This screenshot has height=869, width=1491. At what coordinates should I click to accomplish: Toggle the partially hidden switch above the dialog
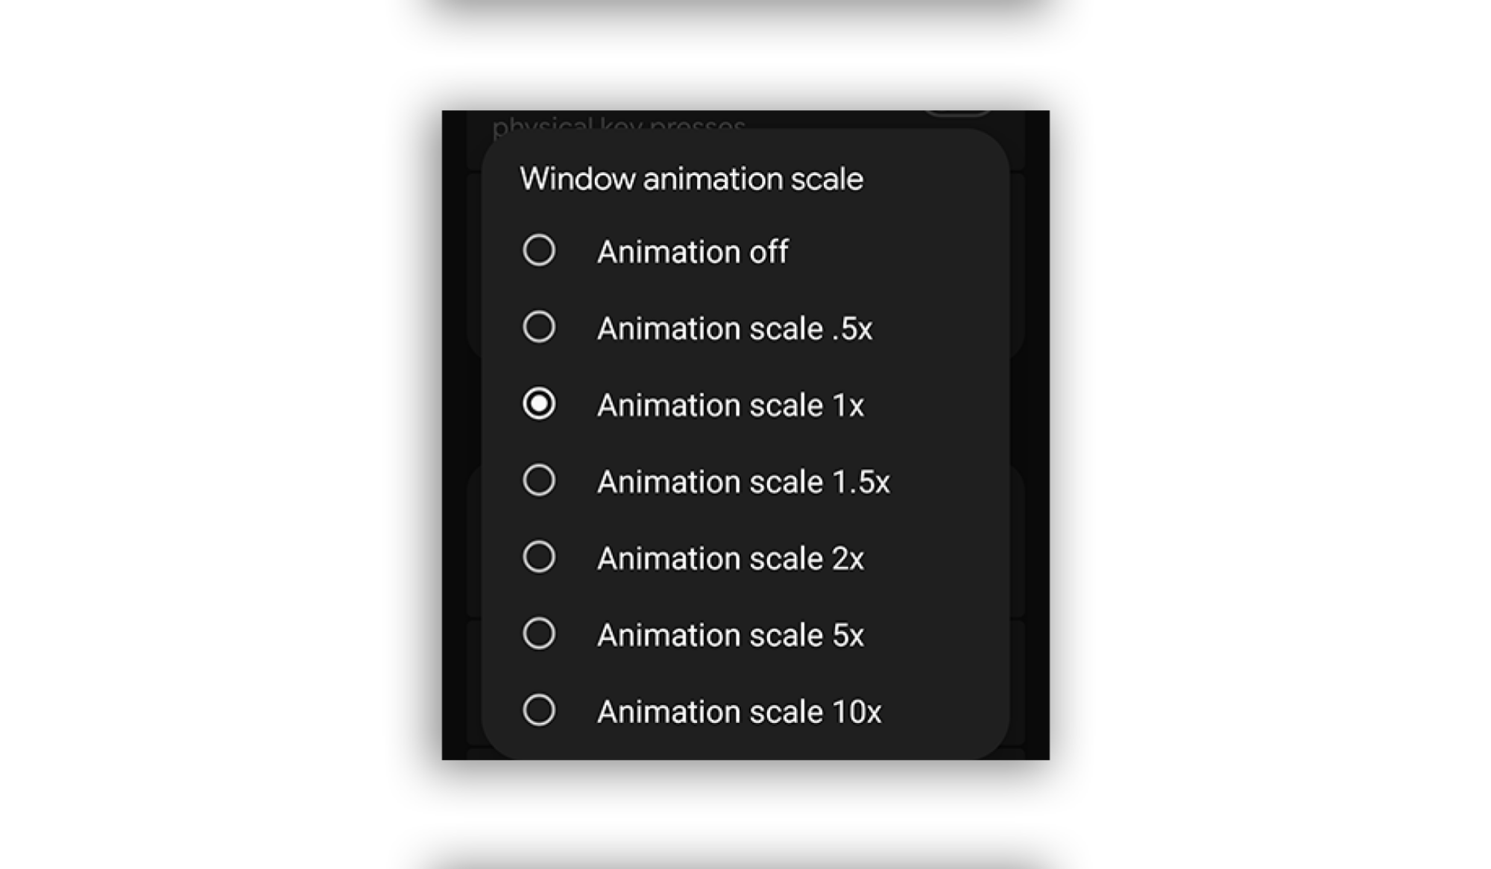click(957, 113)
